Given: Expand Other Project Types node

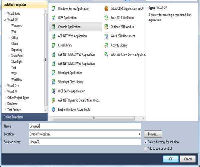Looking at the screenshot, I should [5, 98].
